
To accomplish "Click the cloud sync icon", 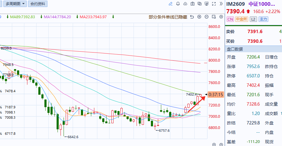I will click(x=185, y=4).
